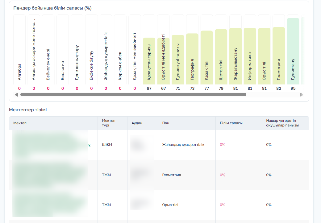Image resolution: width=321 pixels, height=223 pixels.
Task: Select the Қазақ тілі мен әдебиеті bar
Action: (x=135, y=50)
